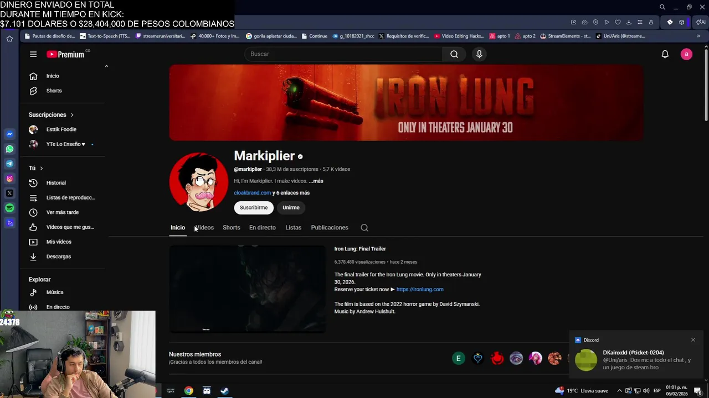Open Historial in the sidebar
The image size is (709, 398).
pos(62,183)
